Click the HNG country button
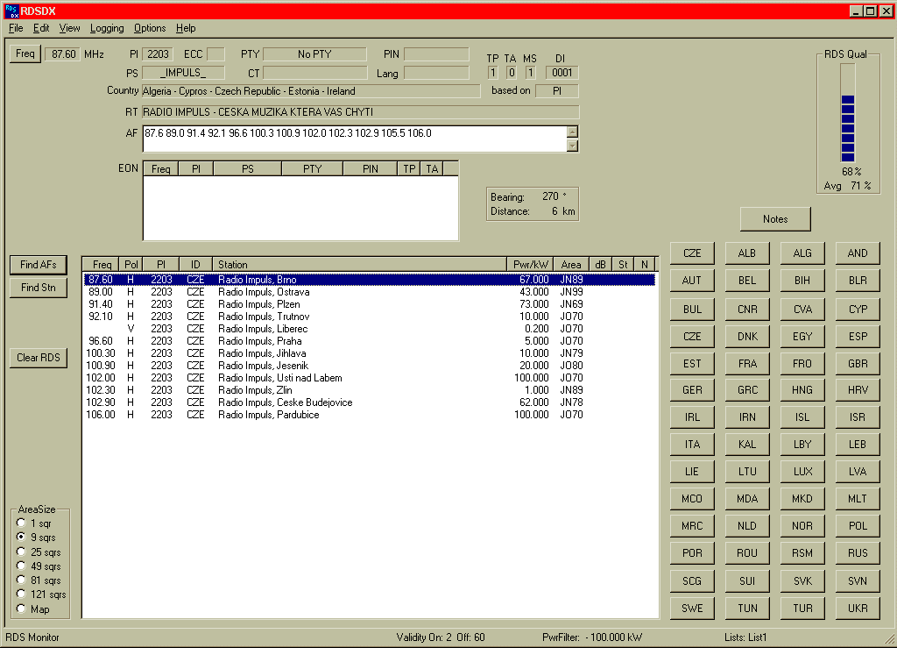897x648 pixels. pyautogui.click(x=802, y=390)
